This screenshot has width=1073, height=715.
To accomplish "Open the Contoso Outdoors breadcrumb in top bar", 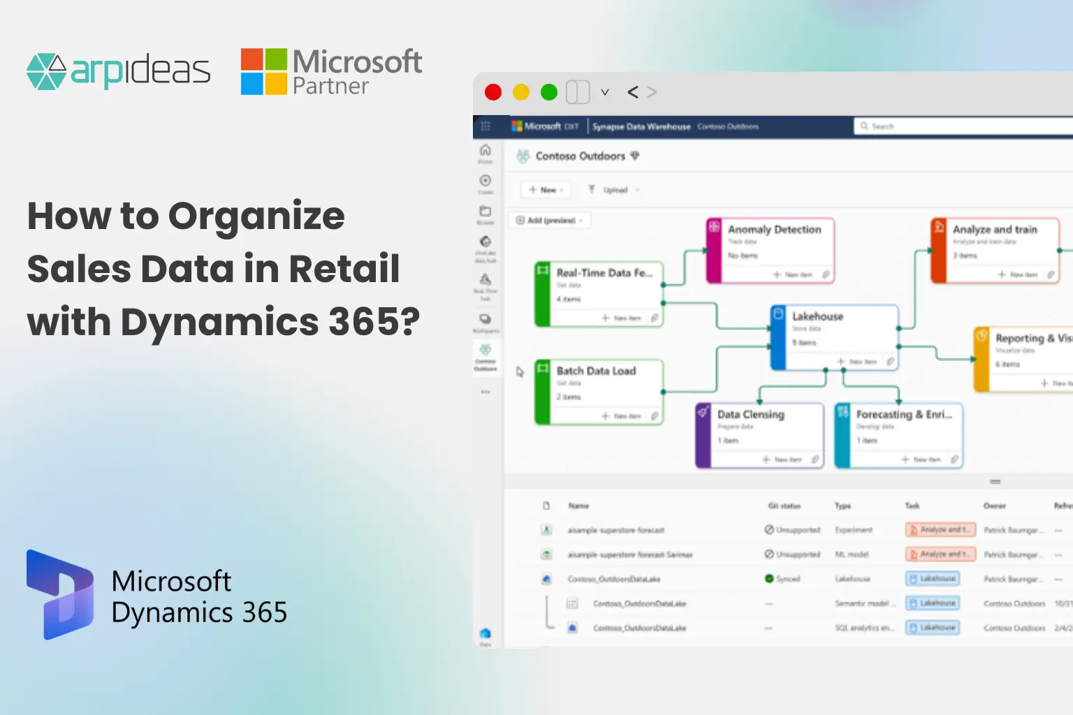I will pos(727,126).
